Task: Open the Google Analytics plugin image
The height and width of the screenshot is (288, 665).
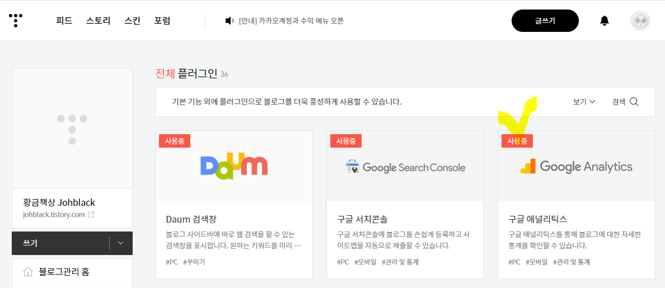Action: [577, 166]
